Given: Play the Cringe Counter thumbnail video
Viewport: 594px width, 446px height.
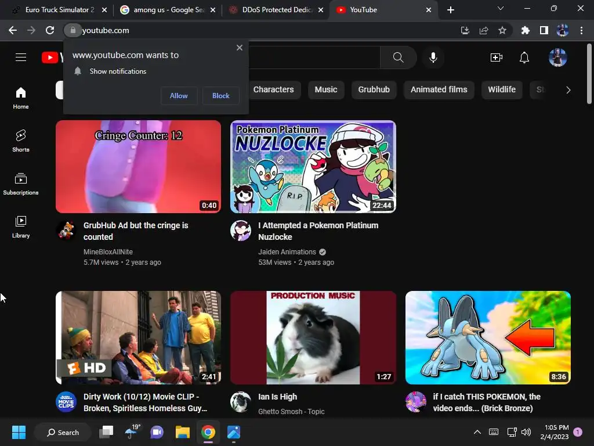Looking at the screenshot, I should point(138,167).
